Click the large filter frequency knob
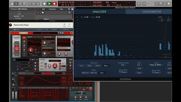Viewport: 181px width, 102px height. point(55,66)
